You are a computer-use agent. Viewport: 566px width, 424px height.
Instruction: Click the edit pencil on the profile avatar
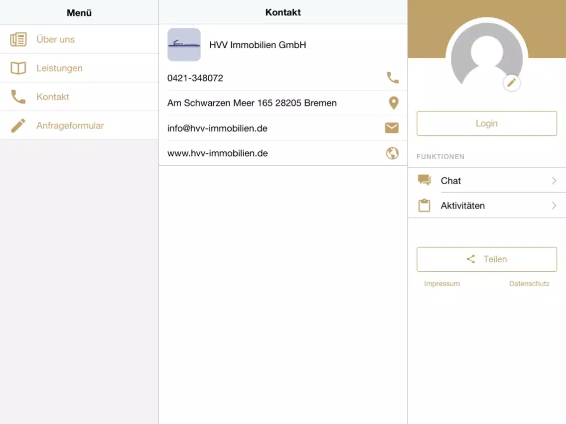(x=511, y=83)
